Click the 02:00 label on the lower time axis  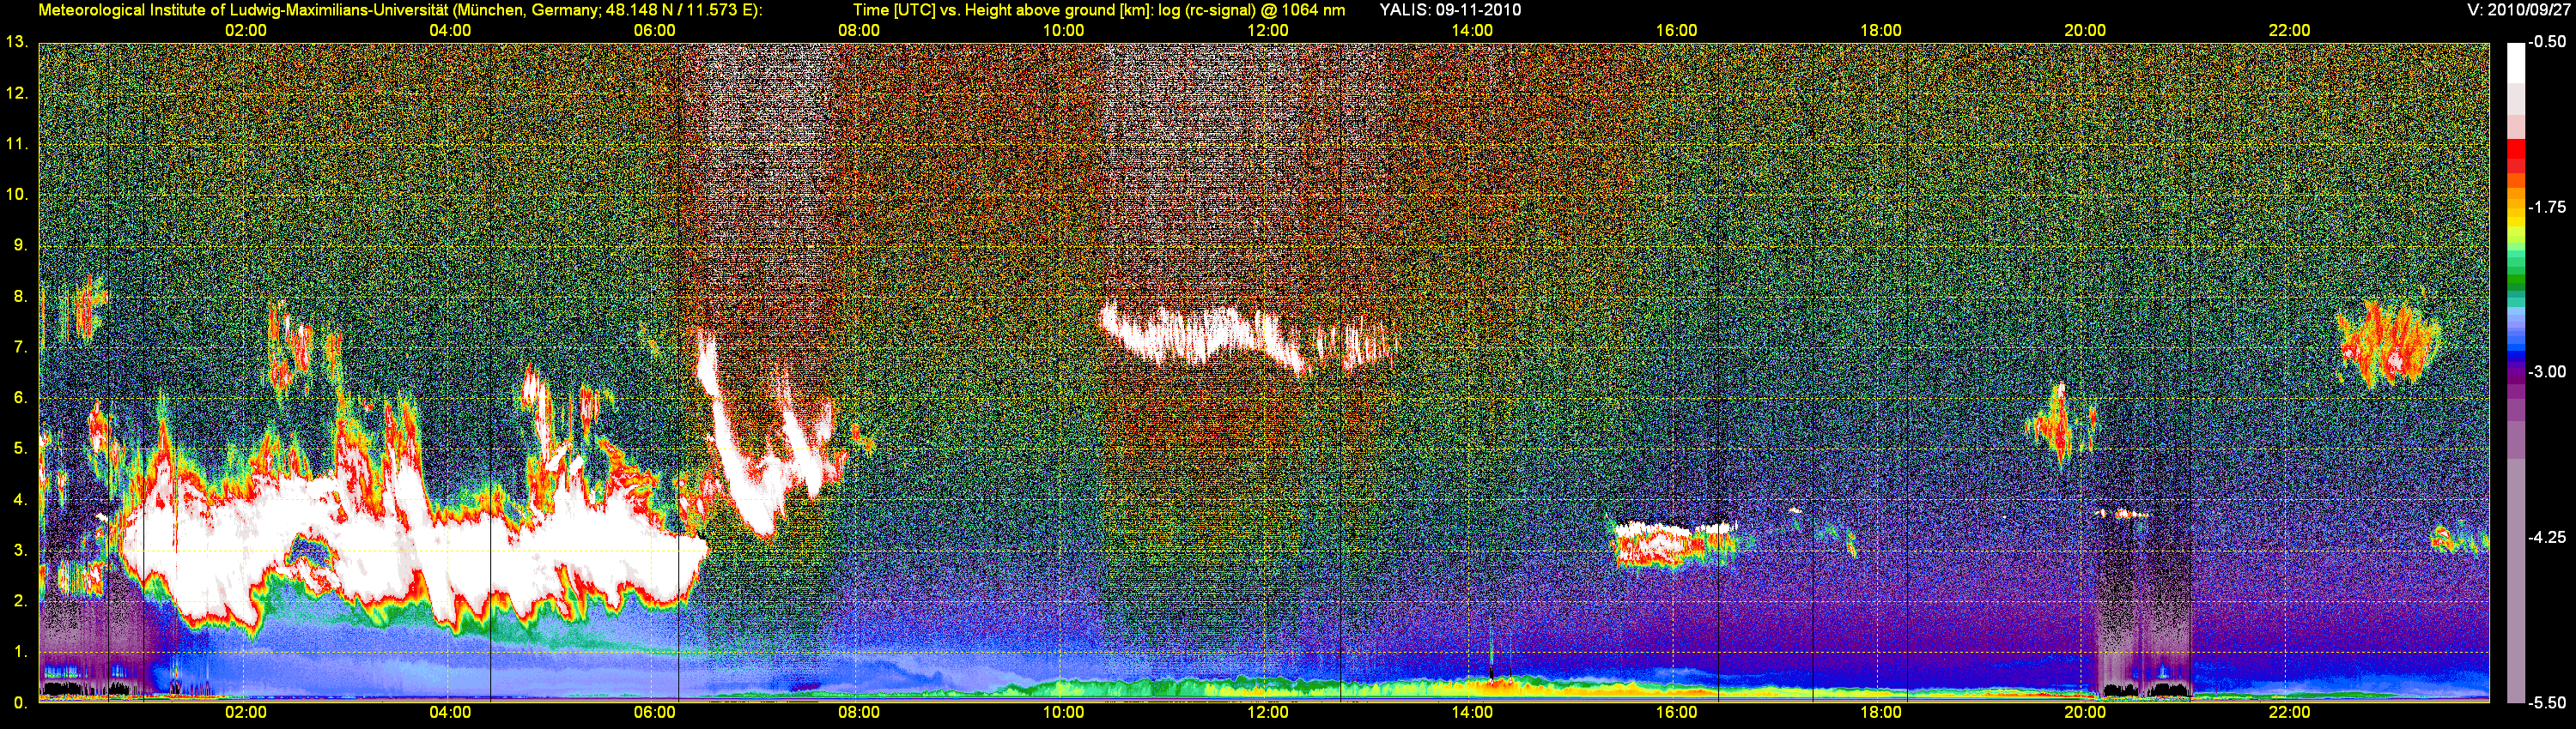pos(246,713)
